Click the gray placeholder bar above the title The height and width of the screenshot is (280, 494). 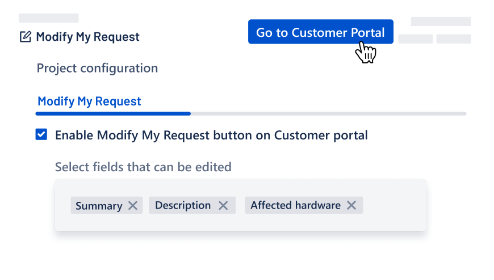click(49, 18)
